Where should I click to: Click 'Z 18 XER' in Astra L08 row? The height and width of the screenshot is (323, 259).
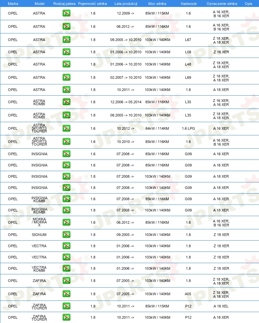pos(221,52)
